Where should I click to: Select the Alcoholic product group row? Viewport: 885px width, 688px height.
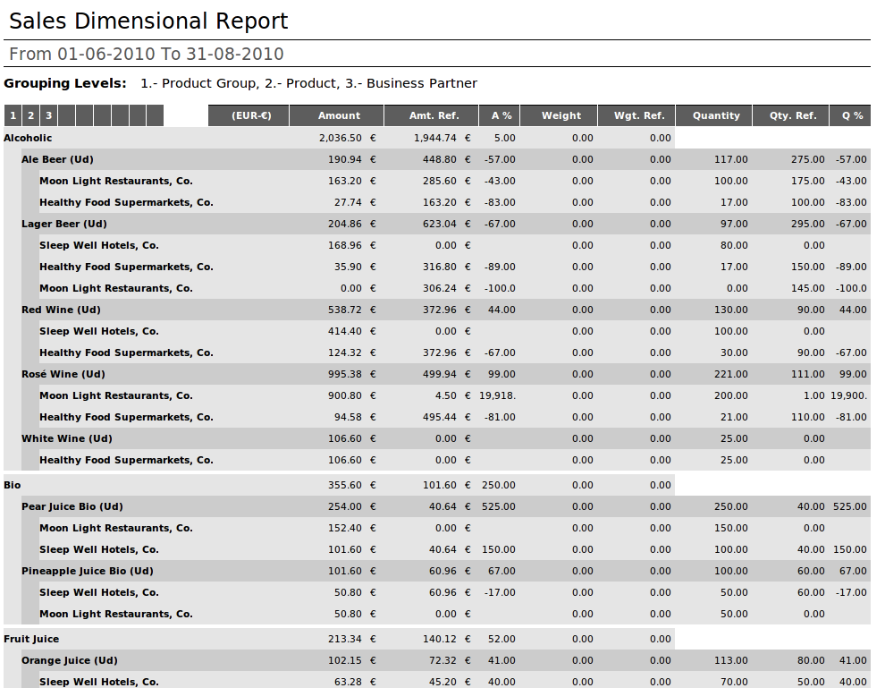pos(28,138)
